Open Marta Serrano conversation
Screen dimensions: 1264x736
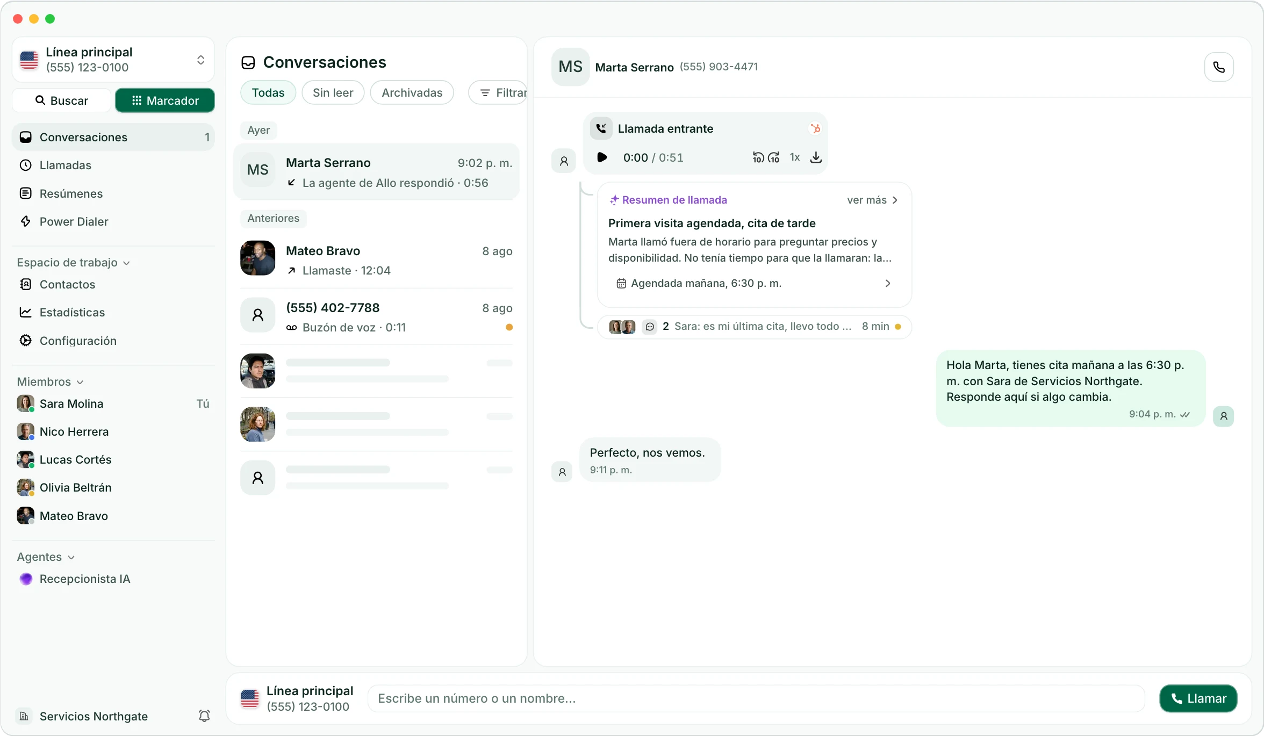coord(376,172)
